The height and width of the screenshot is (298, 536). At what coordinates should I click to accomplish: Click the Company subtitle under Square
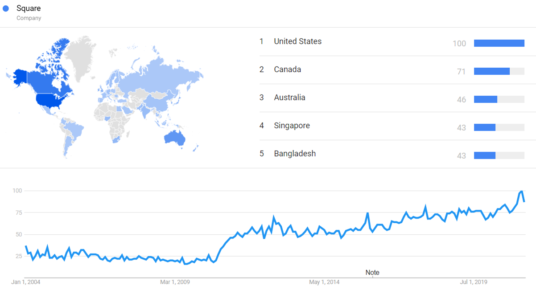point(29,18)
